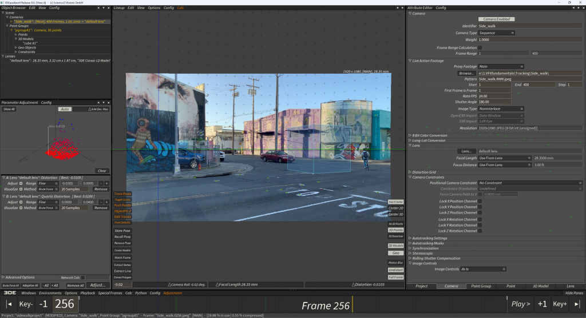Open Image Controls As Is dropdown
This screenshot has height=318, width=586.
pos(483,269)
